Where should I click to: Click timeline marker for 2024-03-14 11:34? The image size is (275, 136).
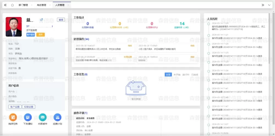click(208, 71)
